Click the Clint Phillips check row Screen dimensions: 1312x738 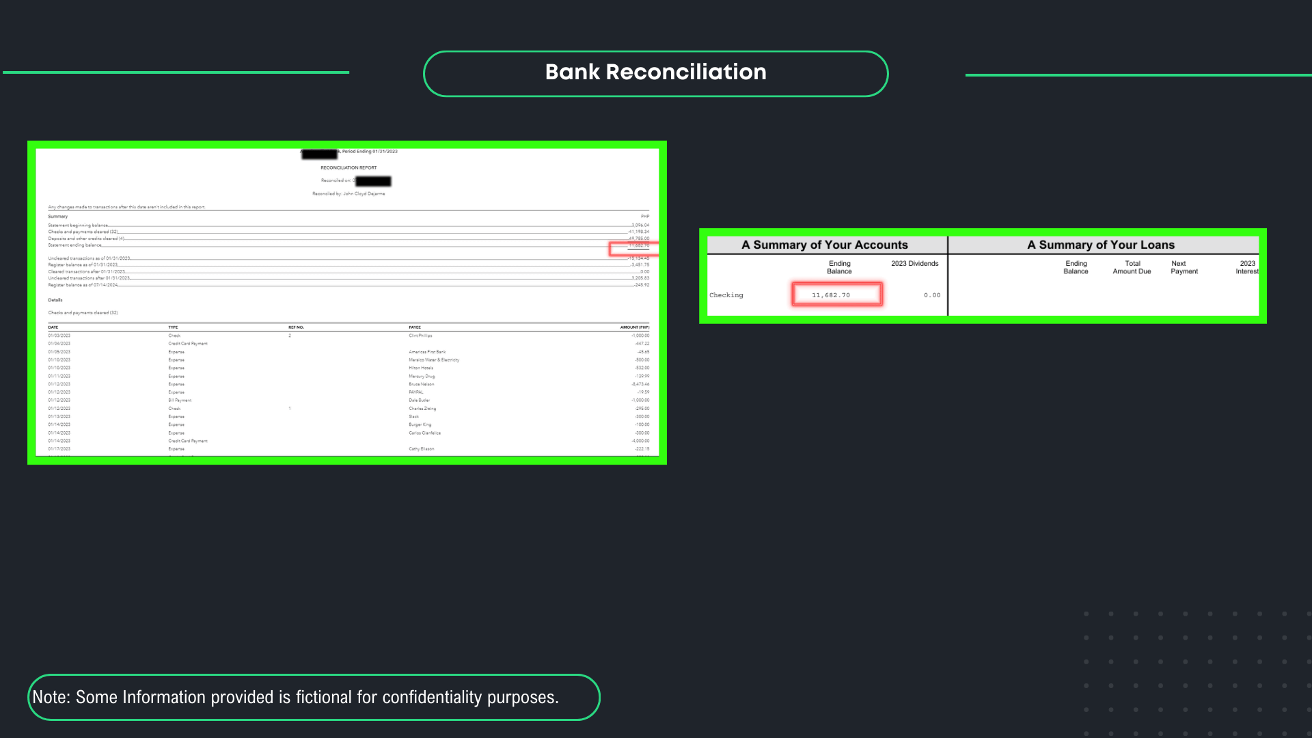coord(420,336)
